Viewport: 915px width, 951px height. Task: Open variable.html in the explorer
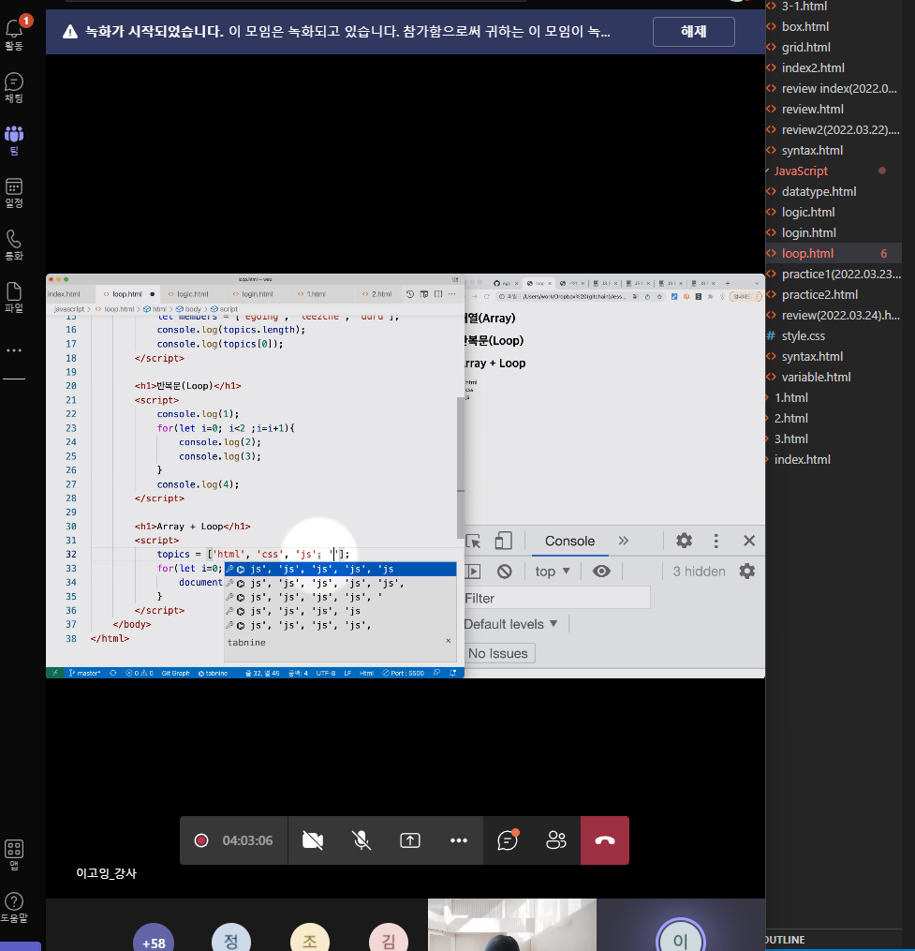816,378
